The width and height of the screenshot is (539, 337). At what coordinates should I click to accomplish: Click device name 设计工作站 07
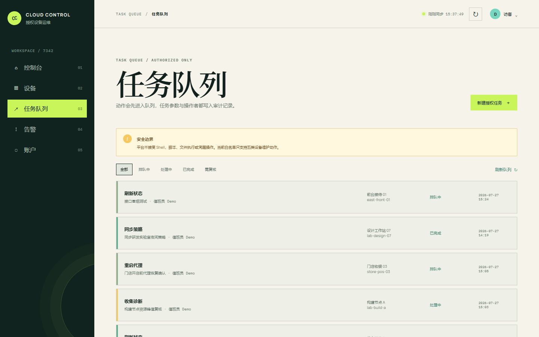tap(379, 230)
